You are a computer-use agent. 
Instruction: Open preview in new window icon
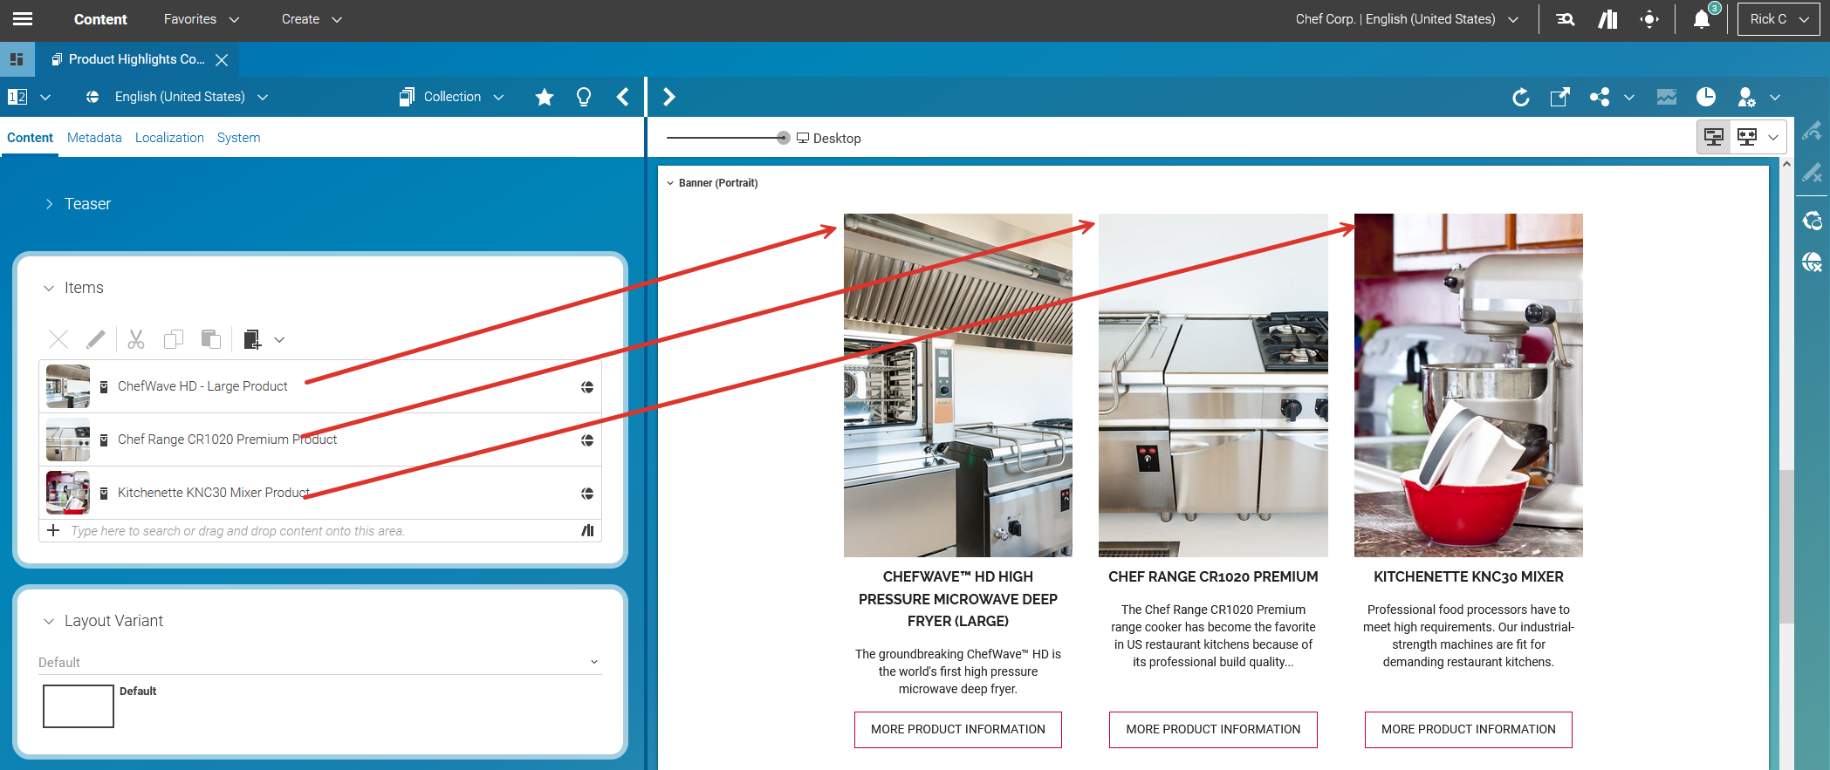pos(1559,97)
